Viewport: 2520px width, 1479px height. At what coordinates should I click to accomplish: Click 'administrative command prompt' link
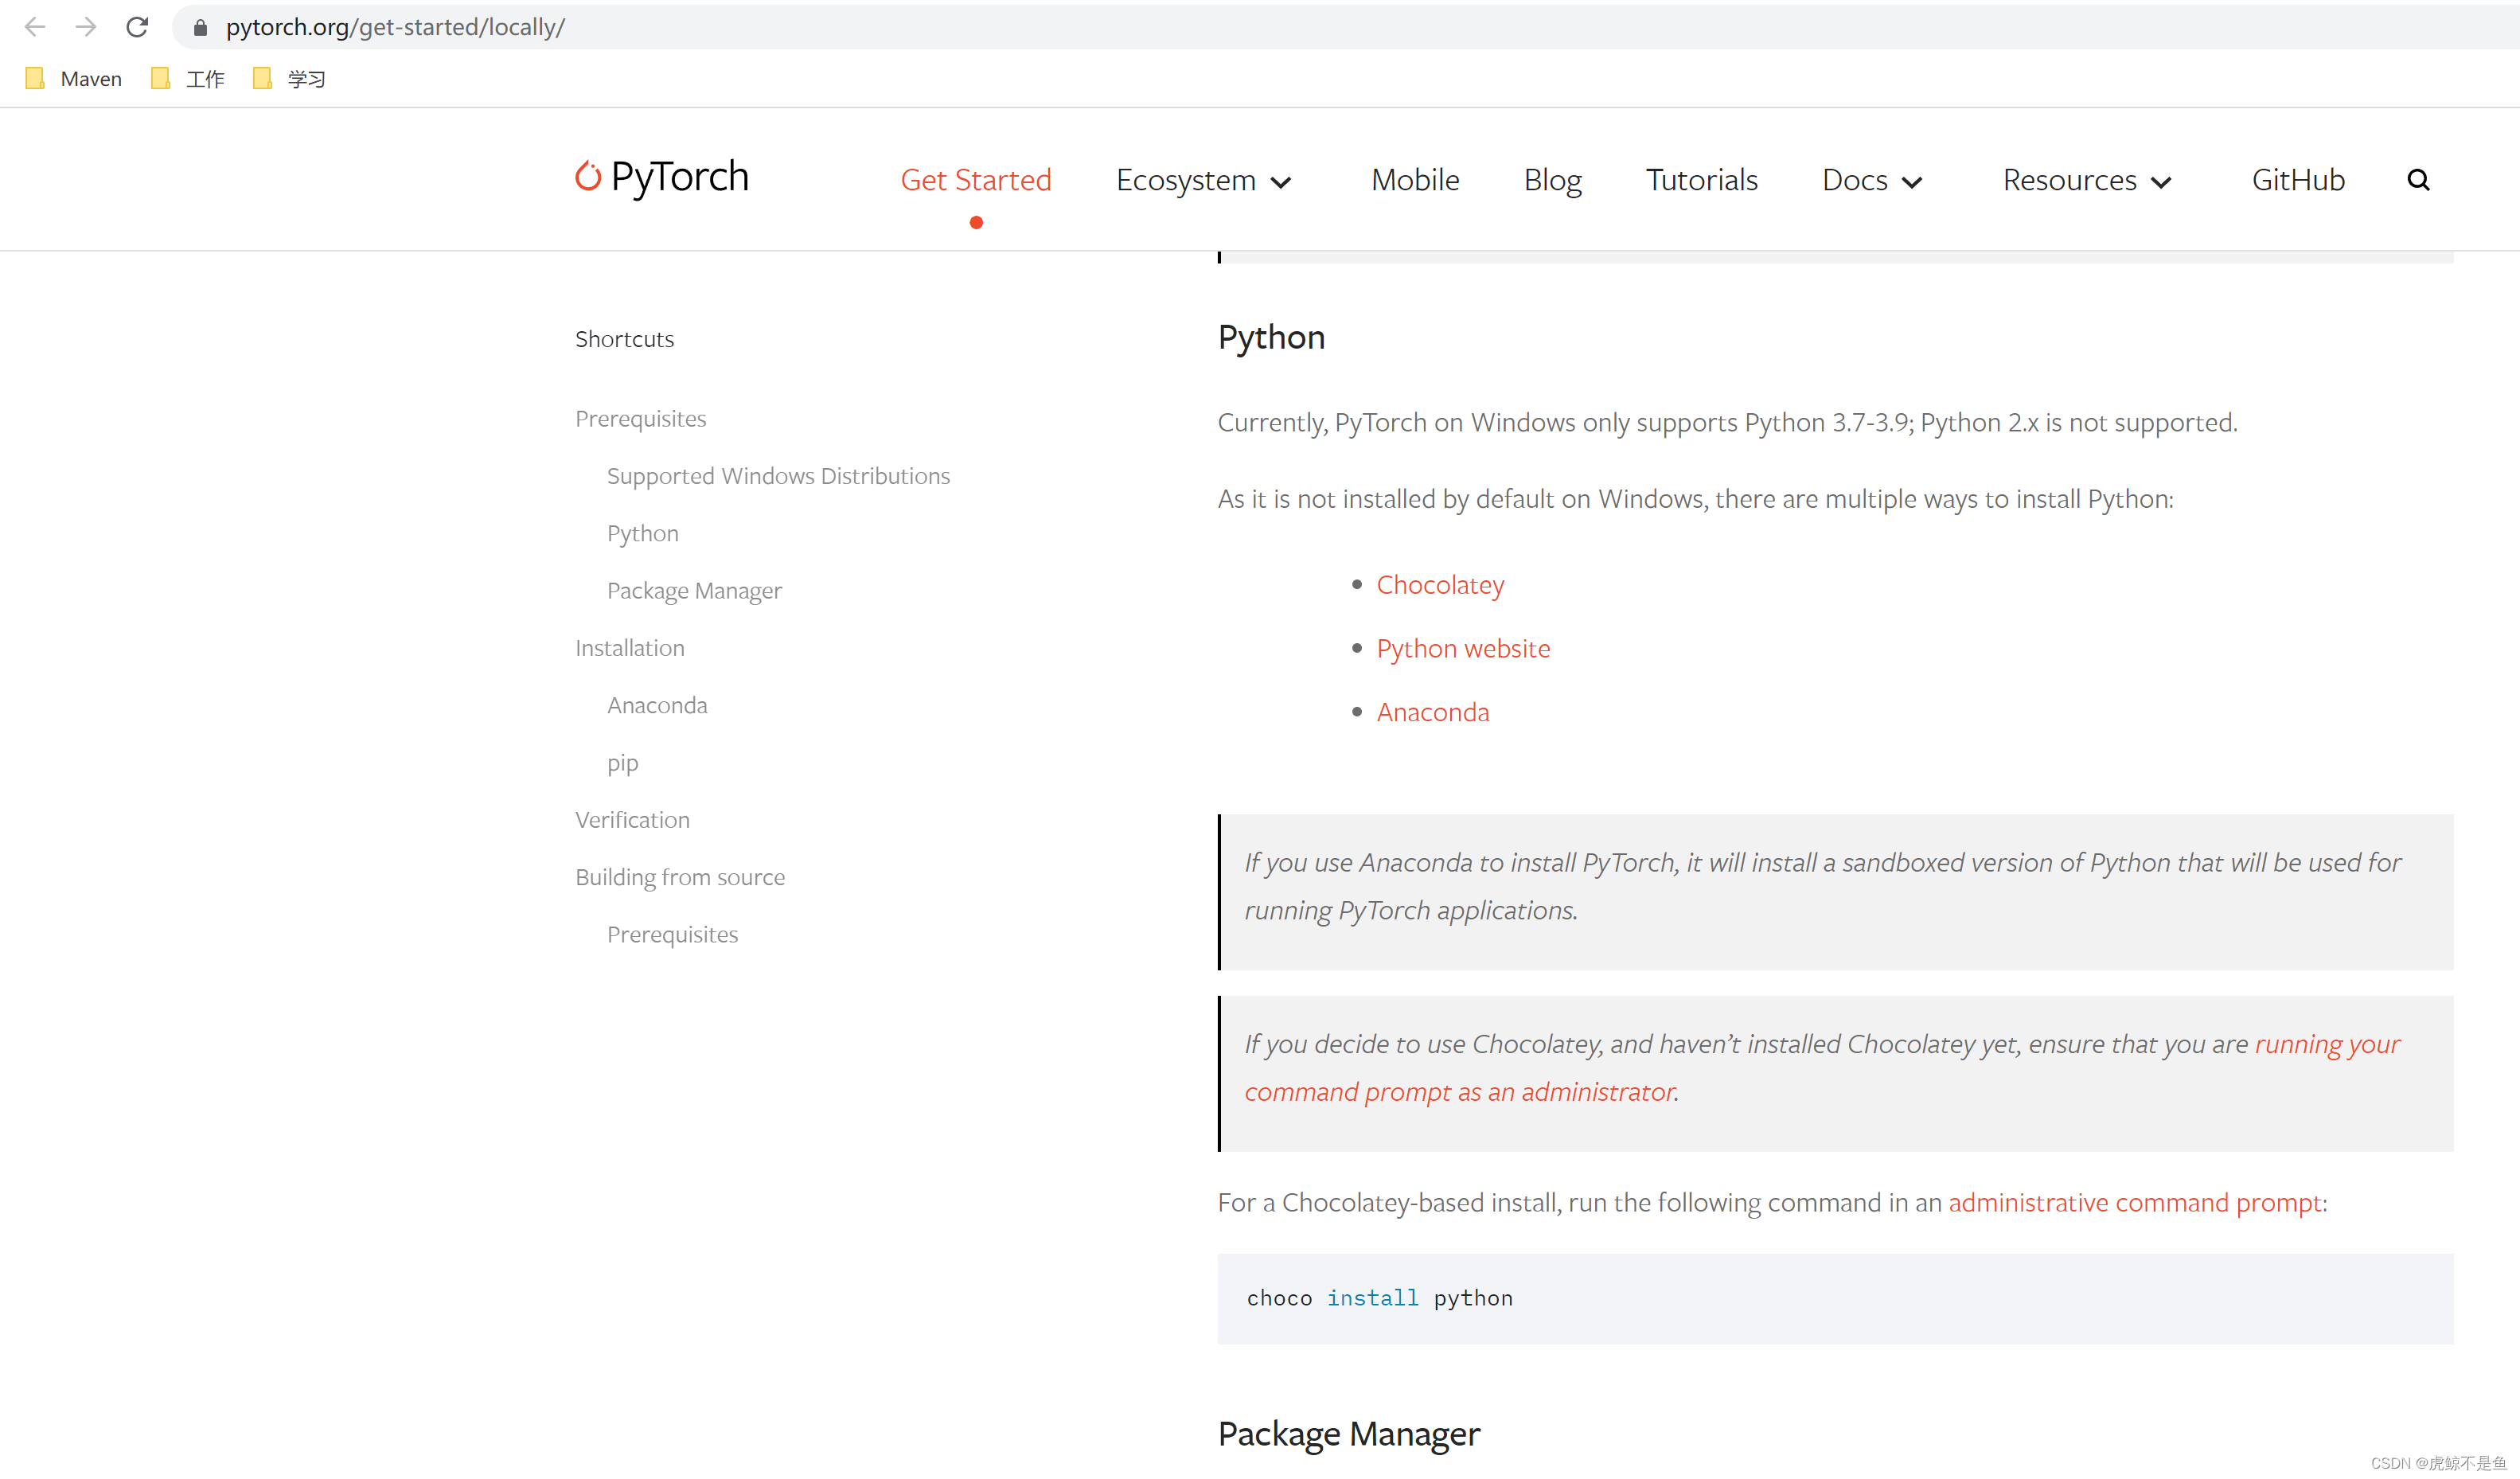pyautogui.click(x=2135, y=1203)
